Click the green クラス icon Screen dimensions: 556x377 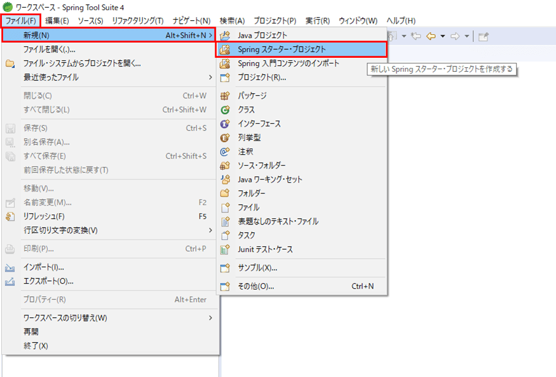point(225,110)
